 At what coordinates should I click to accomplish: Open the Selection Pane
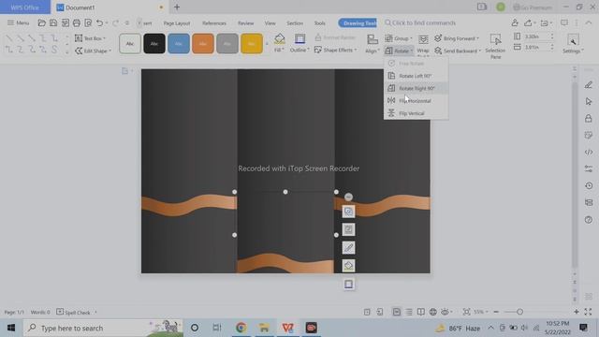pyautogui.click(x=495, y=46)
